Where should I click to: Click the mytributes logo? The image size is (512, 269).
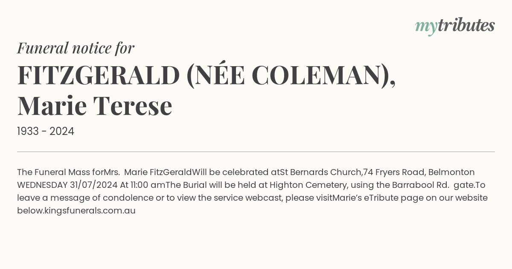coord(455,26)
